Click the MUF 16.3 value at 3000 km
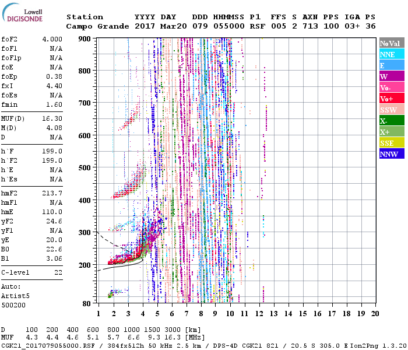408x350 pixels. (173, 338)
